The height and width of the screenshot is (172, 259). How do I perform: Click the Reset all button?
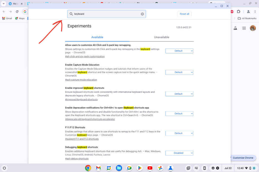[184, 14]
